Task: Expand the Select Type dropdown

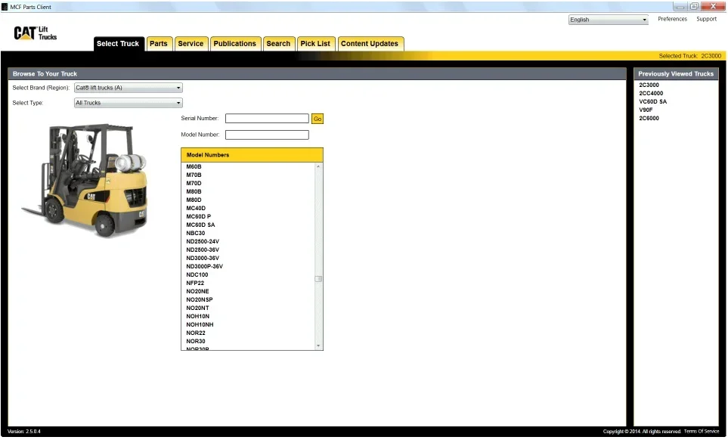Action: [129, 103]
